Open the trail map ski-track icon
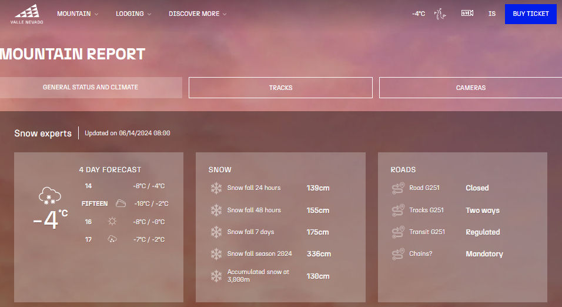The height and width of the screenshot is (307, 562). (x=439, y=14)
